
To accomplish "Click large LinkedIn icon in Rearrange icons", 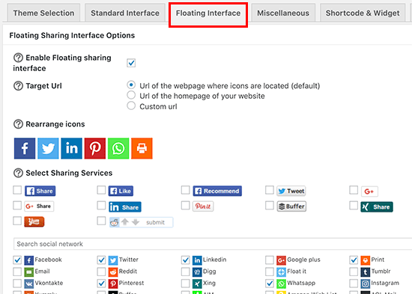I will click(x=71, y=148).
